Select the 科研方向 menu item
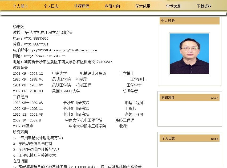This screenshot has width=227, height=168. tap(112, 6)
